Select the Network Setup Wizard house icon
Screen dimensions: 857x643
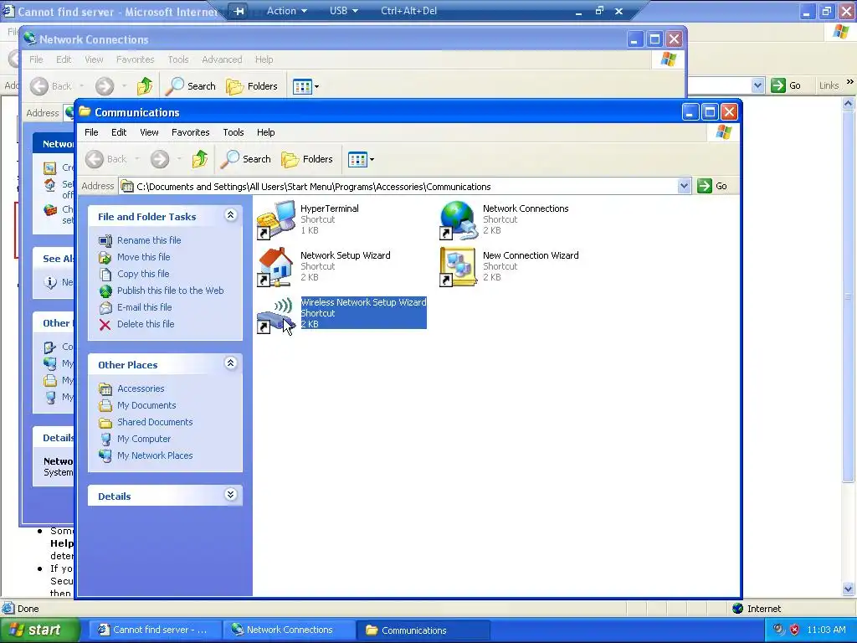click(x=276, y=267)
